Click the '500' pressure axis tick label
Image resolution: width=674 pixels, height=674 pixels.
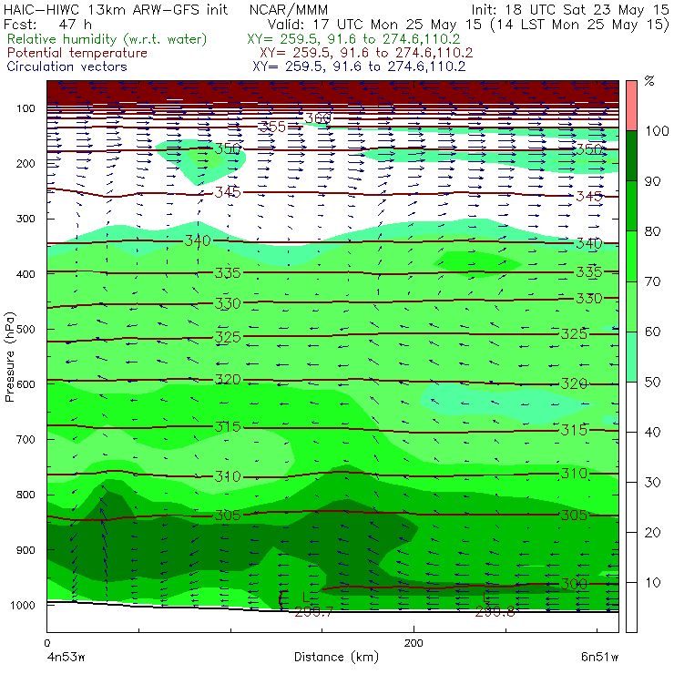pyautogui.click(x=26, y=330)
